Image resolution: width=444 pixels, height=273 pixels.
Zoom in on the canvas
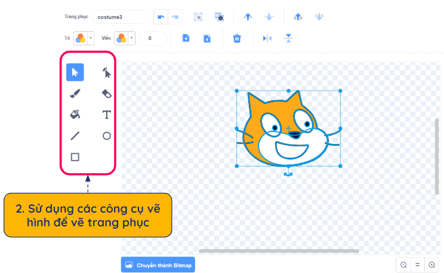[431, 265]
